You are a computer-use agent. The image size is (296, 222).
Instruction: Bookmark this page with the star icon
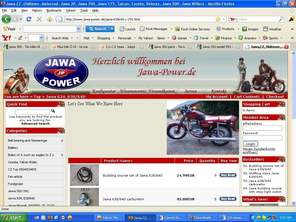click(218, 19)
